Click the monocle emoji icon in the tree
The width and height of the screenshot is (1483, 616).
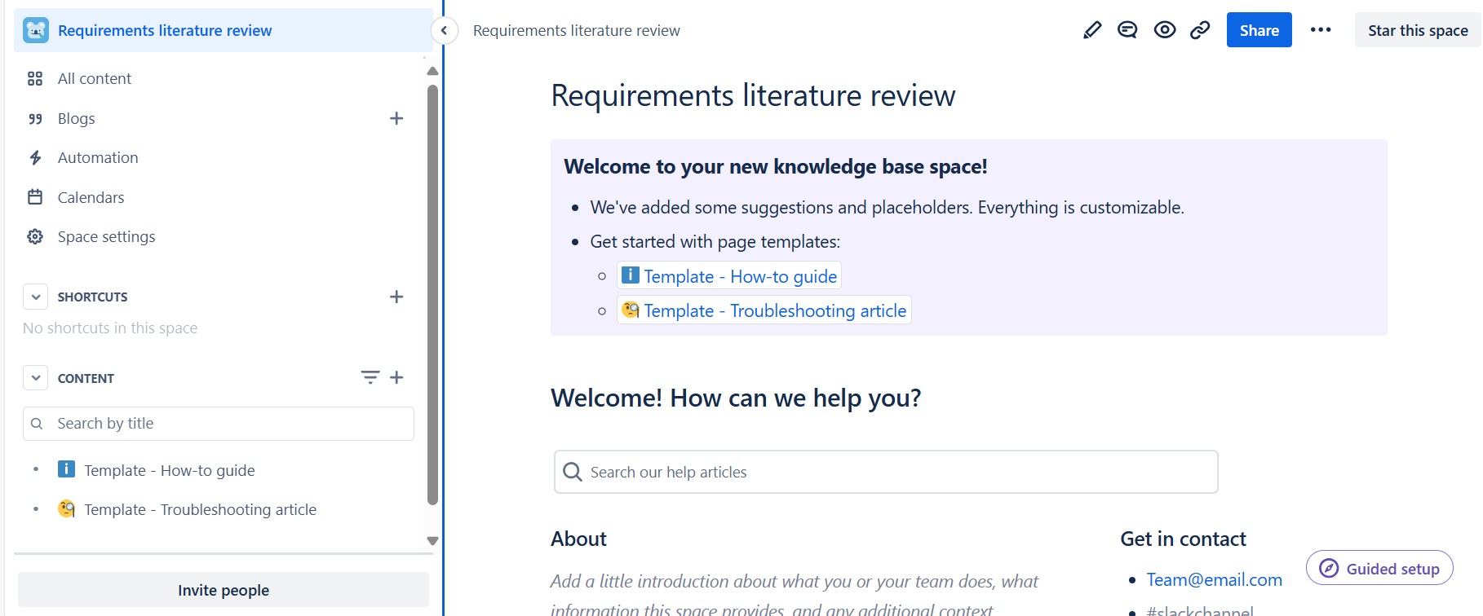(x=66, y=508)
